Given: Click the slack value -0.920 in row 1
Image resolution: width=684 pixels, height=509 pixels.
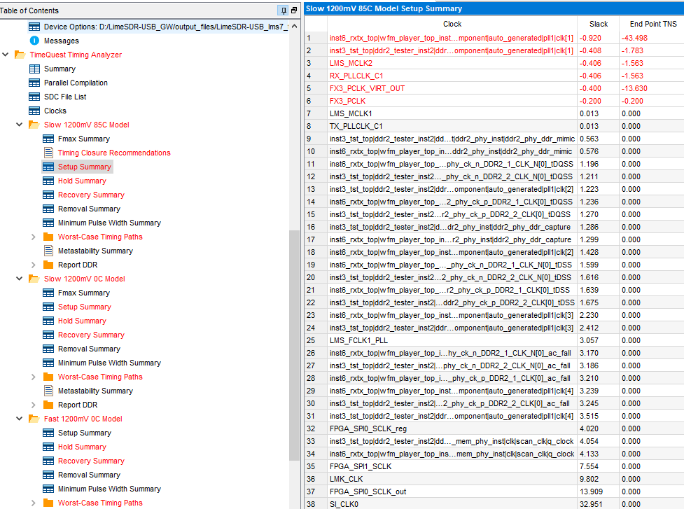Looking at the screenshot, I should (590, 38).
